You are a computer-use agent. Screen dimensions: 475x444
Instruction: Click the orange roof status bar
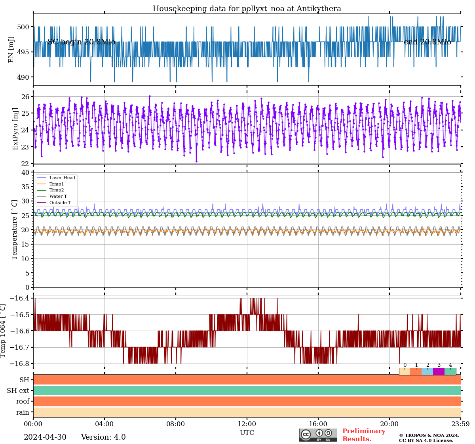coord(247,401)
